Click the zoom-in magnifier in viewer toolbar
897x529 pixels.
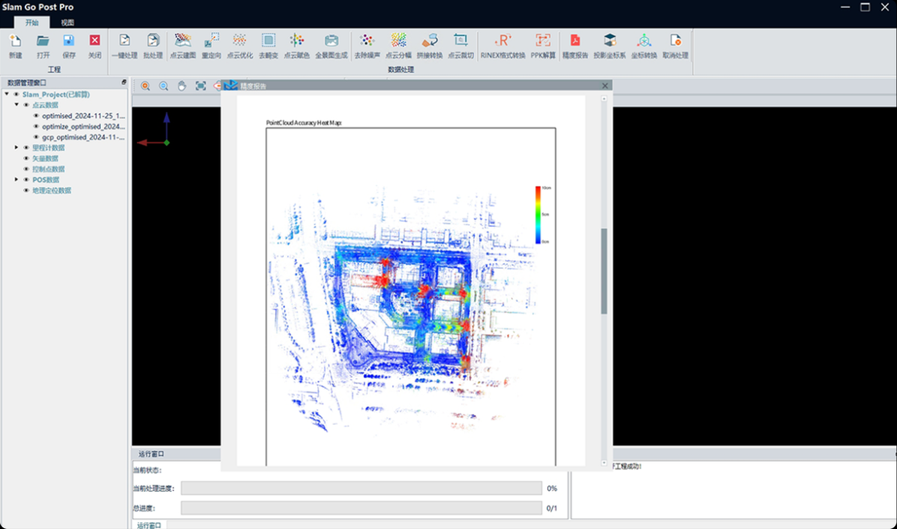(145, 86)
